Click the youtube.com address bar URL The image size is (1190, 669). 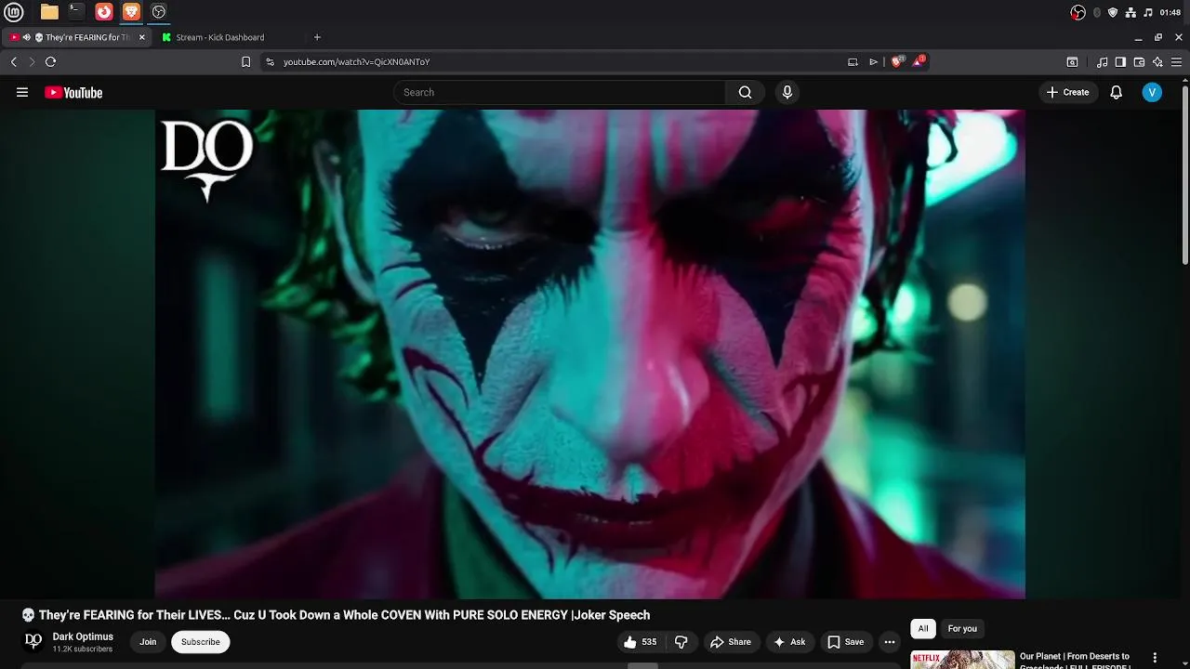[x=356, y=62]
